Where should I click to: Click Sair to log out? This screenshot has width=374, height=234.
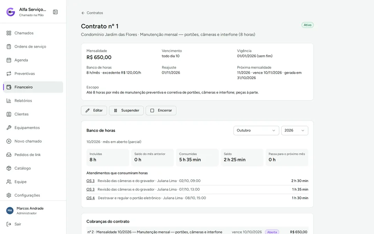pos(18,224)
